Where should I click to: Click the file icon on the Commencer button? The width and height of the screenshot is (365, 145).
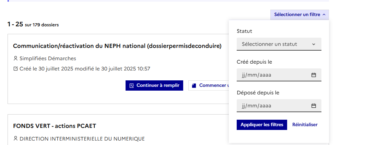click(x=194, y=85)
